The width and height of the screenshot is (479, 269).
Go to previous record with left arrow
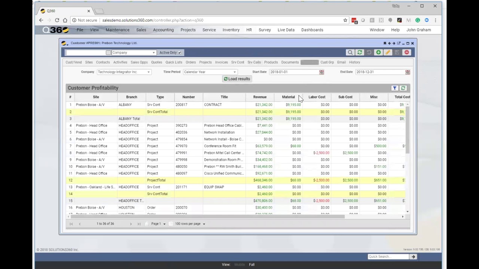click(389, 43)
